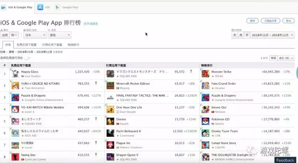Open the 游戏 category dropdown
Image resolution: width=298 pixels, height=163 pixels.
pyautogui.click(x=59, y=35)
